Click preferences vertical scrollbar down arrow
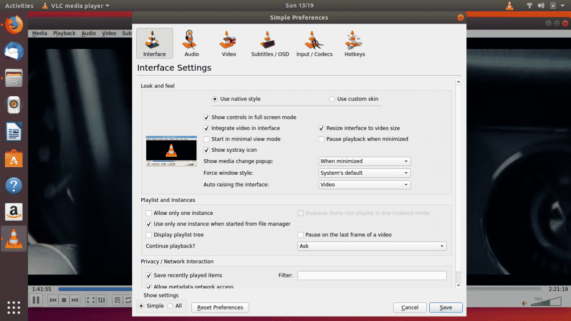Image resolution: width=571 pixels, height=321 pixels. coord(458,286)
